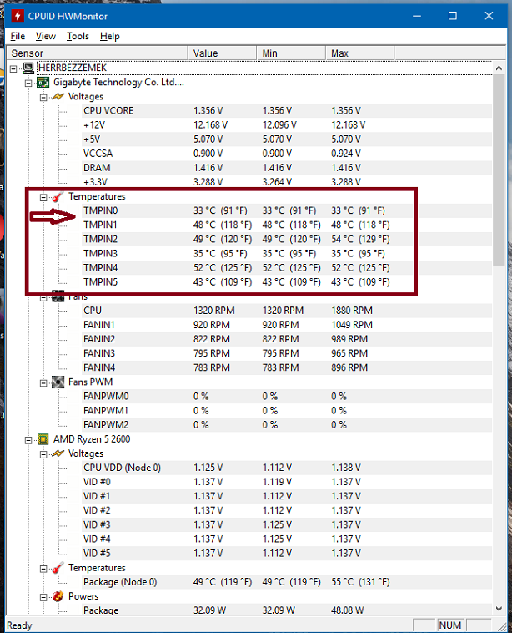This screenshot has height=633, width=512.
Task: Collapse the Ryzen Voltages section
Action: click(x=43, y=454)
